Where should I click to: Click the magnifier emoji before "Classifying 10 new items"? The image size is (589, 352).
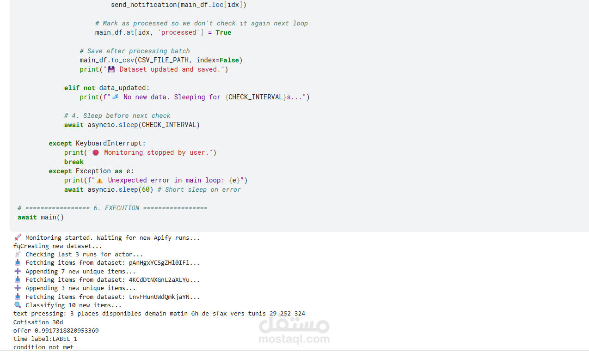tap(18, 305)
